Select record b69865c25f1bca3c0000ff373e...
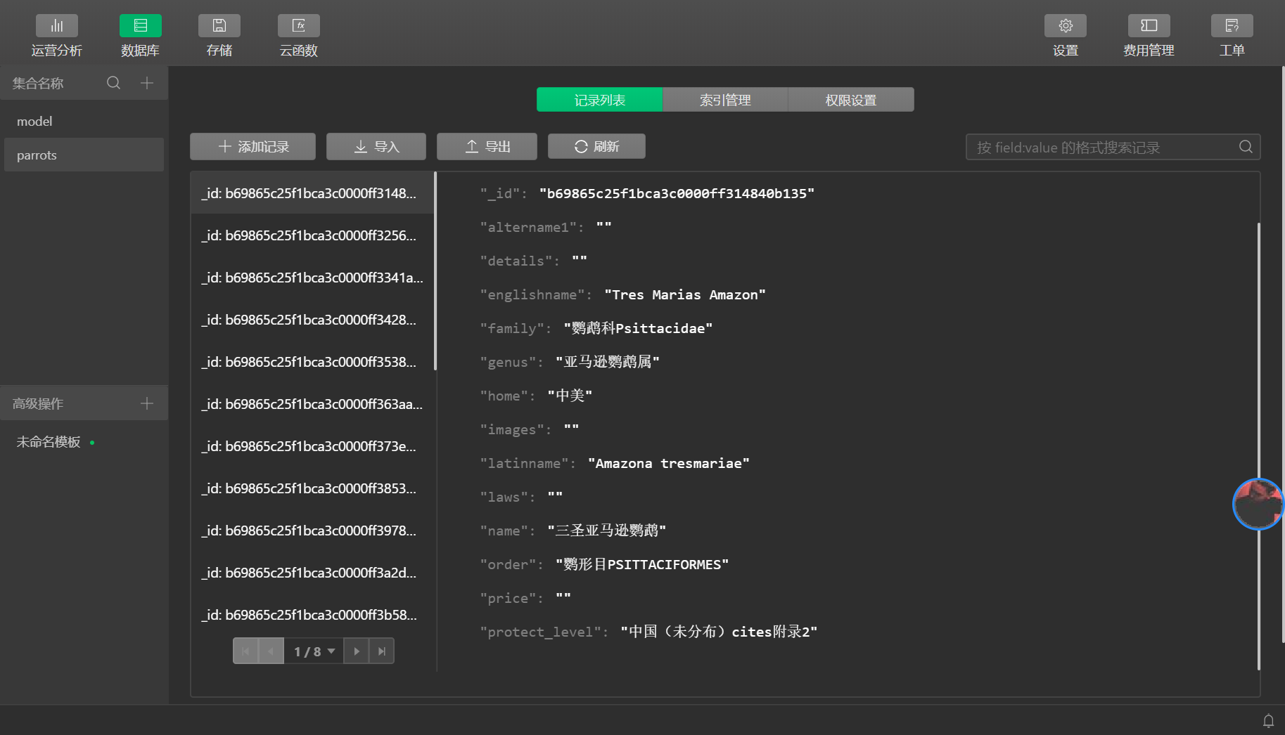Viewport: 1285px width, 735px height. (x=312, y=446)
